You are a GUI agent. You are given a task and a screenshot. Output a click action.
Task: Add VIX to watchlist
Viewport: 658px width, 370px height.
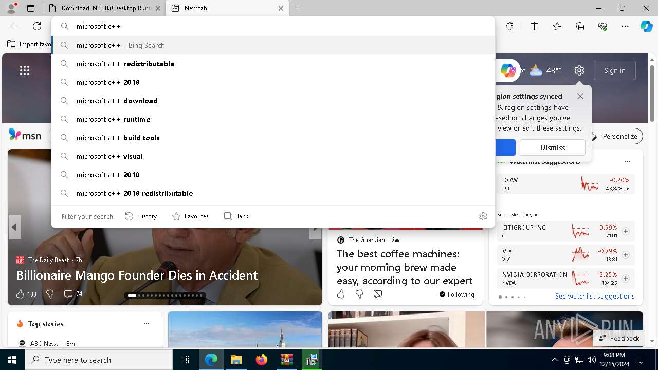[x=626, y=255]
